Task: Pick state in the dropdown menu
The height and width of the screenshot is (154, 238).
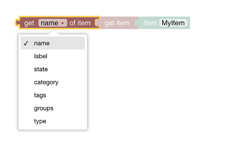Action: (41, 69)
